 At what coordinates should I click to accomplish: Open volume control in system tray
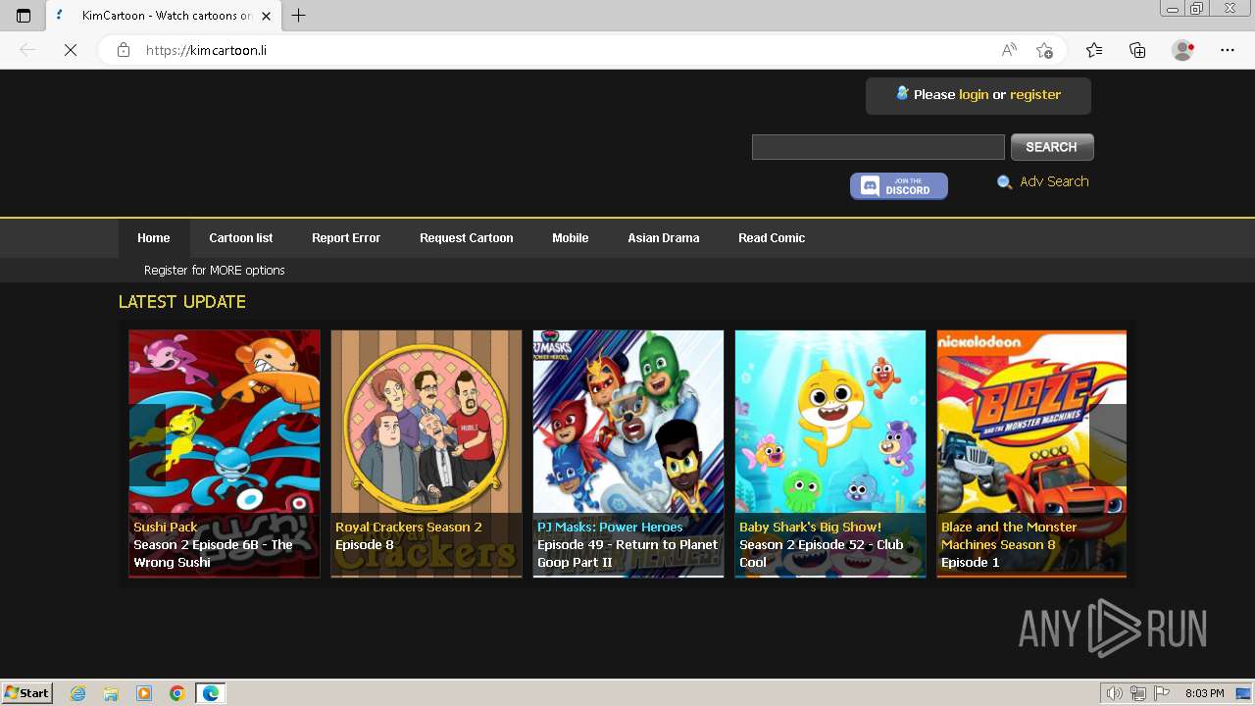click(x=1115, y=693)
